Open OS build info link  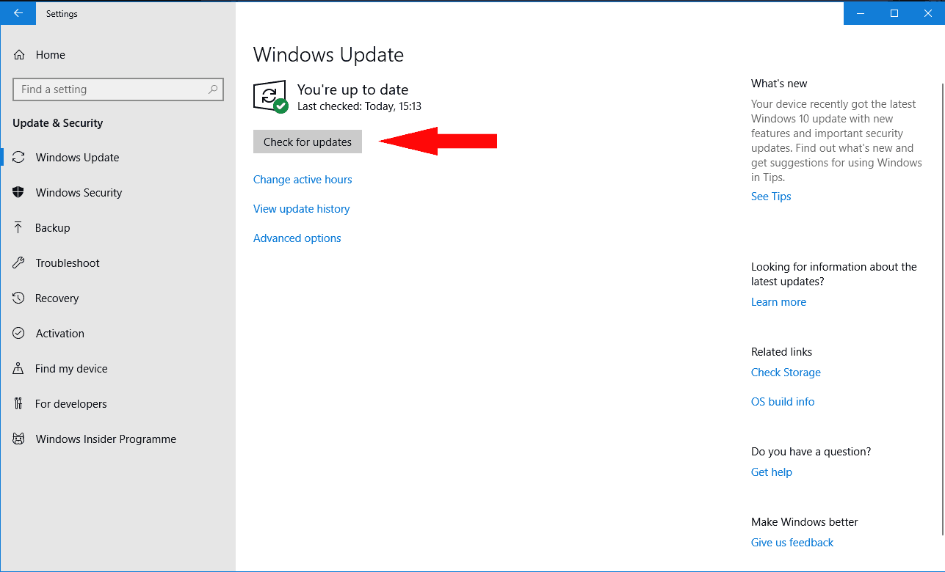click(783, 402)
